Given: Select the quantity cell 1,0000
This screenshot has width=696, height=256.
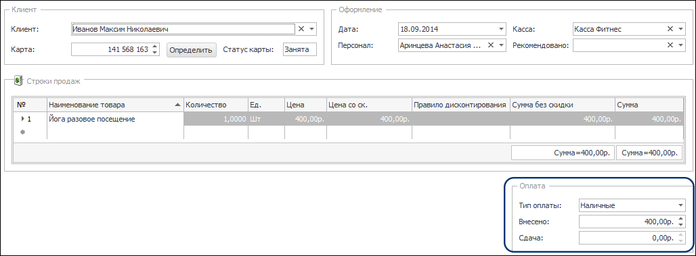Looking at the screenshot, I should tap(216, 119).
